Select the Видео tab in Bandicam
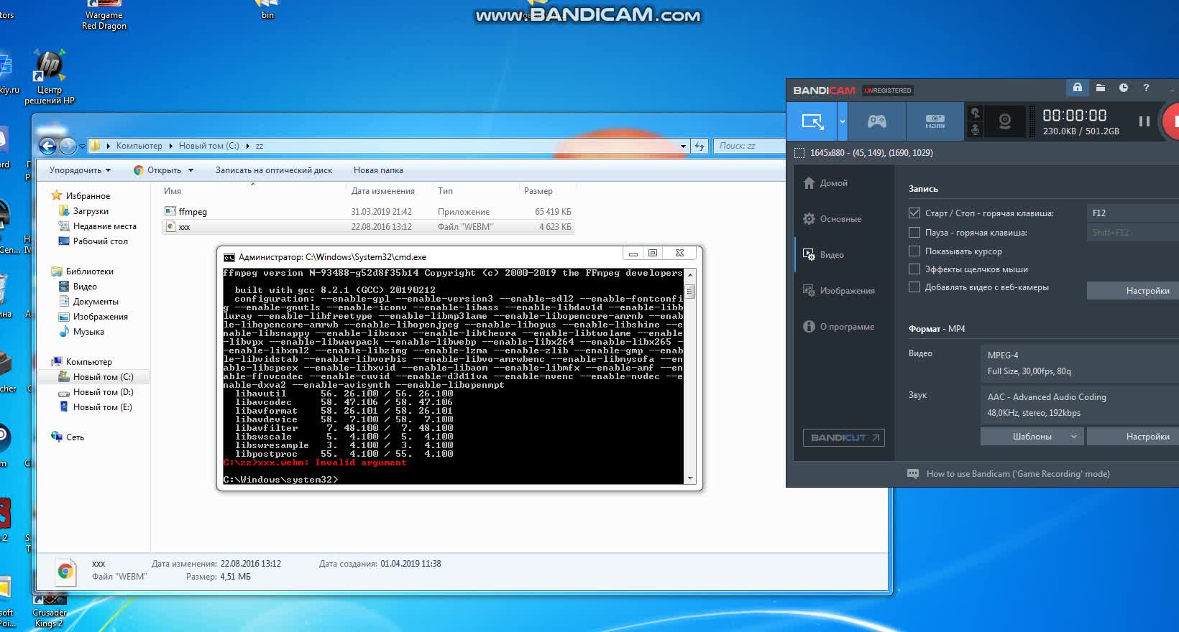 coord(844,255)
